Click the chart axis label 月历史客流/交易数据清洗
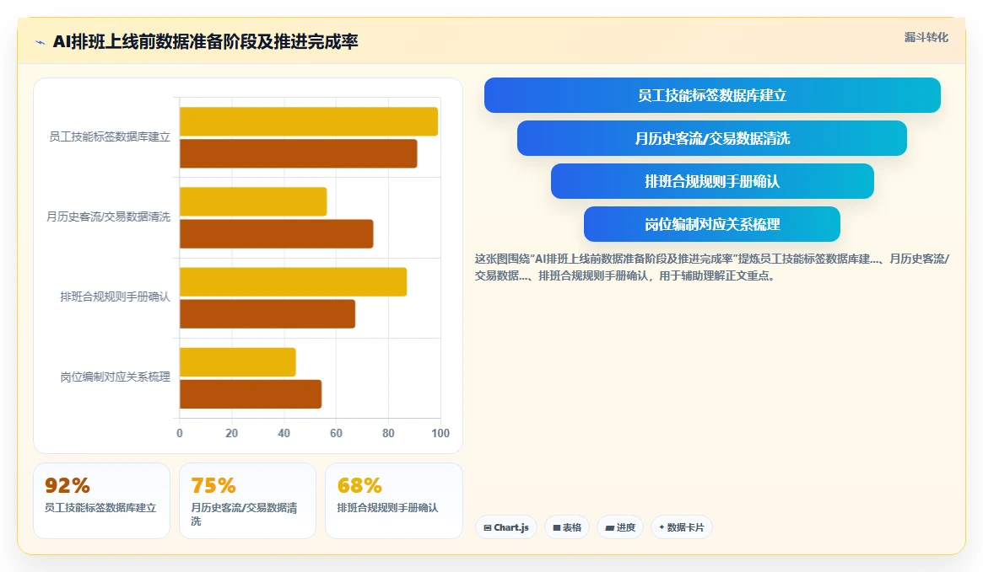This screenshot has height=572, width=983. click(109, 217)
